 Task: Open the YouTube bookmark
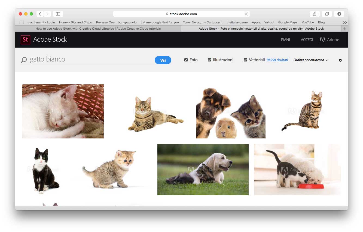(308, 22)
